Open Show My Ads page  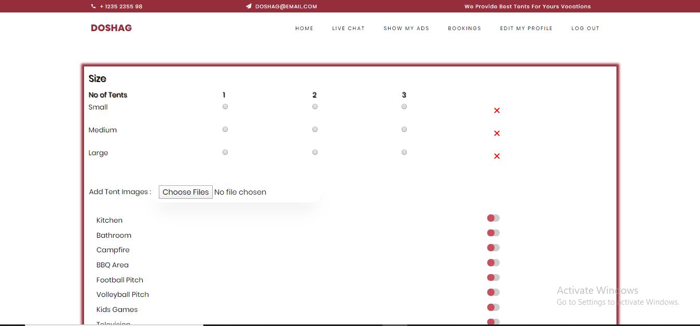coord(406,29)
